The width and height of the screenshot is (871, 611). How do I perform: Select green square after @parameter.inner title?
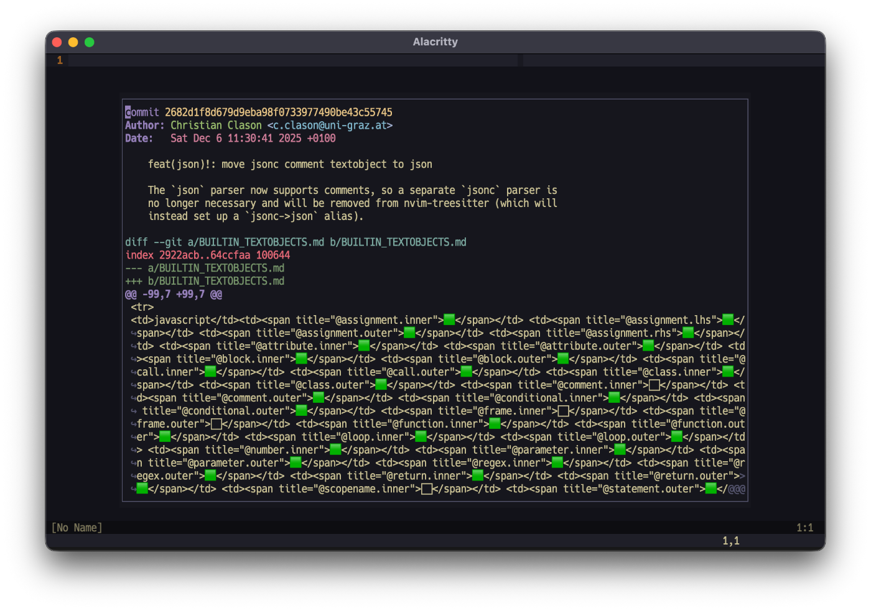coord(620,451)
